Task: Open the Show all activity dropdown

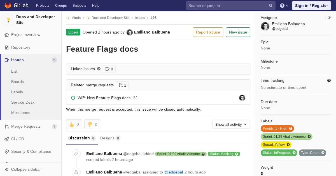Action: point(231,124)
